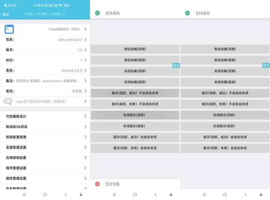Open 组件管理设置 menu entry
270x200 pixels.
coord(45,168)
